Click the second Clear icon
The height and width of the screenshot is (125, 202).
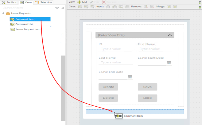coord(86,7)
